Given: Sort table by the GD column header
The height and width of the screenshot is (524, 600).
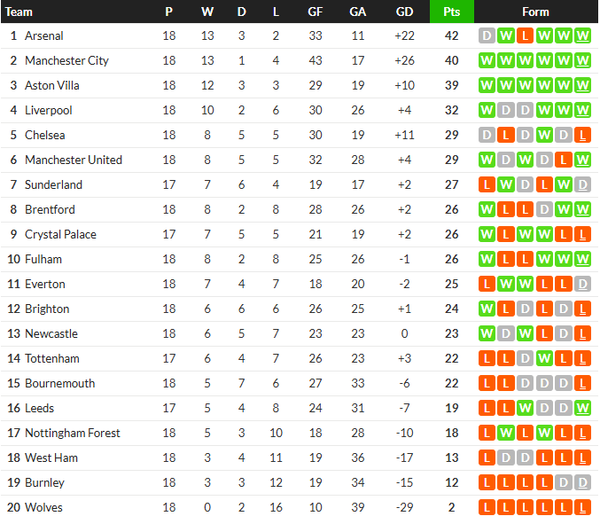Looking at the screenshot, I should click(404, 12).
